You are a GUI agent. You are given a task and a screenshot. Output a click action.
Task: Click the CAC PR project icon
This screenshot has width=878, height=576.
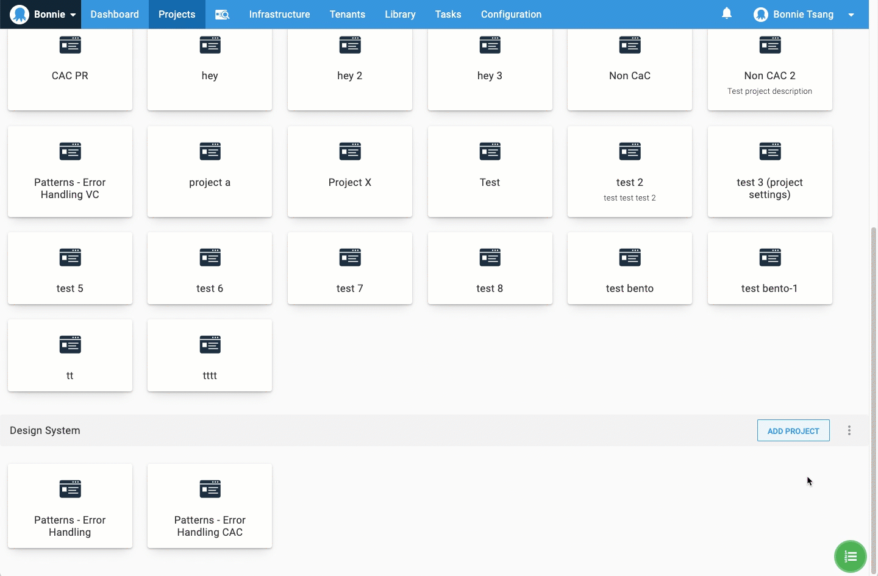[70, 45]
